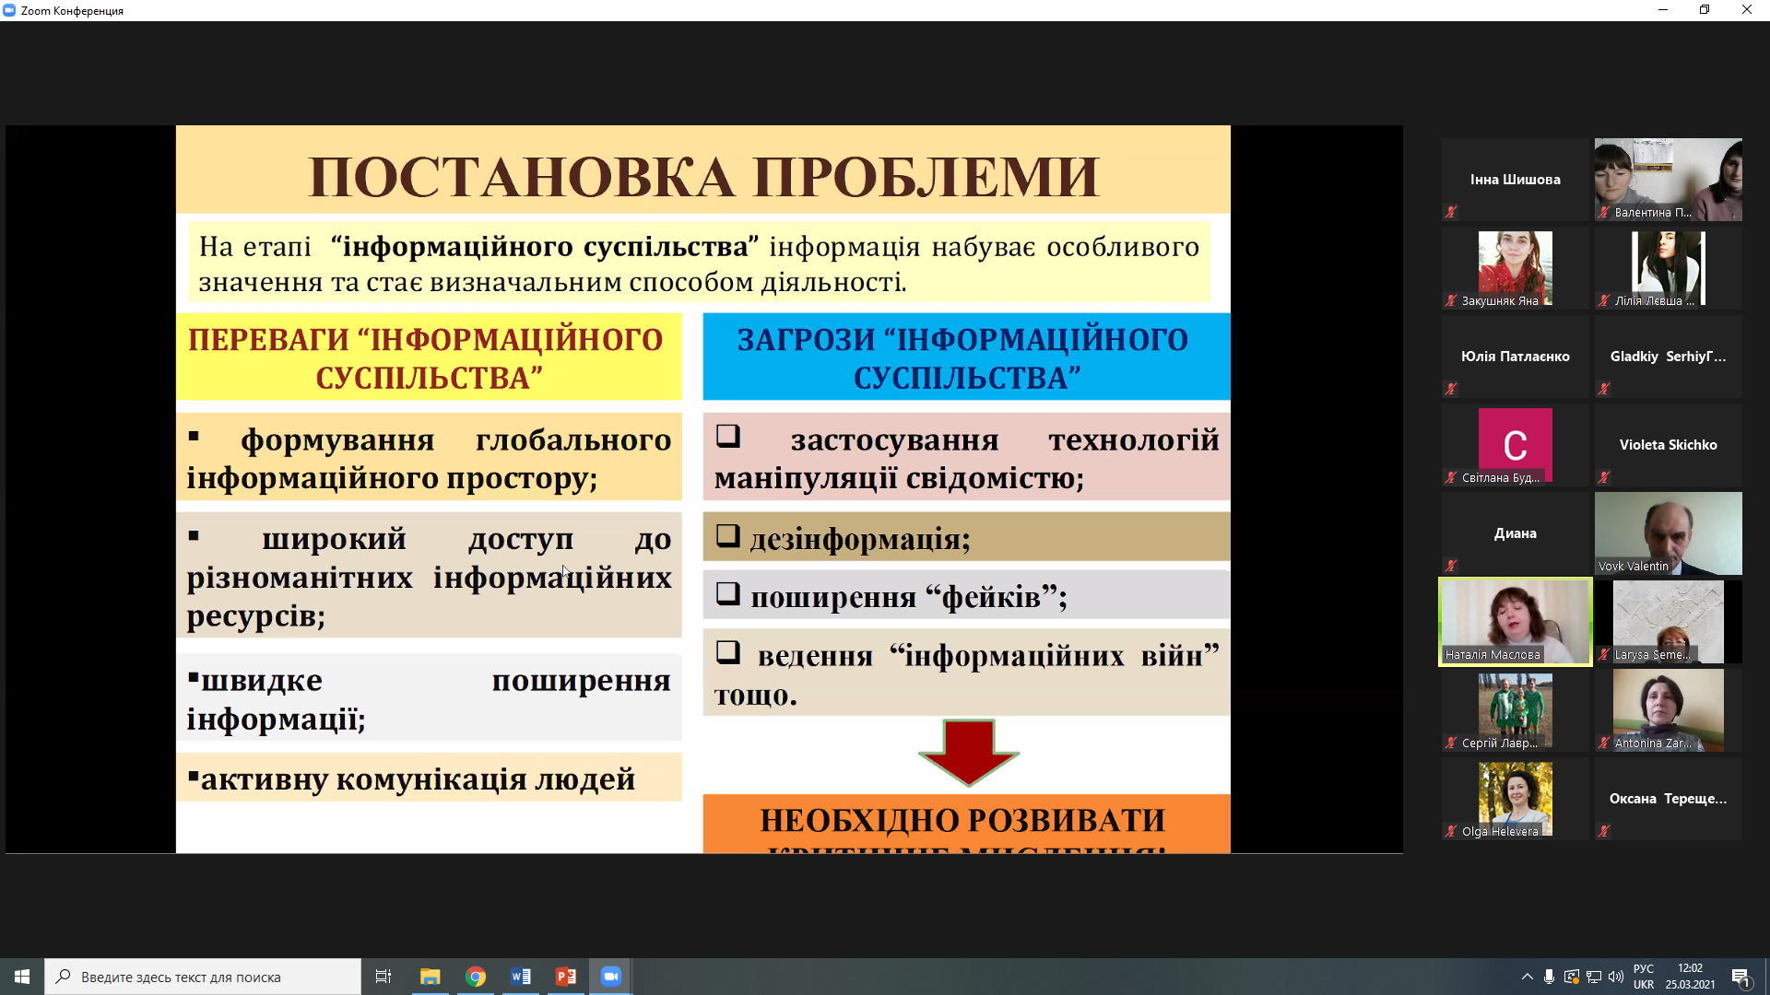Viewport: 1770px width, 995px height.
Task: Open PowerPoint from the taskbar
Action: coord(566,977)
